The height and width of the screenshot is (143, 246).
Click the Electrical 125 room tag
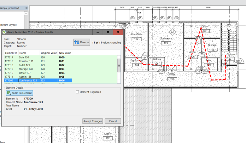click(x=156, y=64)
